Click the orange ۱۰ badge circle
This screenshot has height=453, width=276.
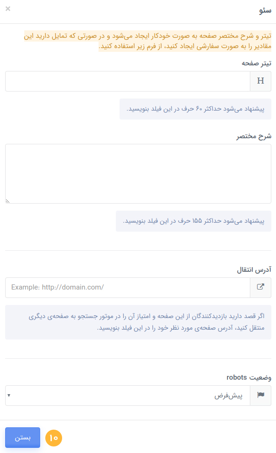53,438
